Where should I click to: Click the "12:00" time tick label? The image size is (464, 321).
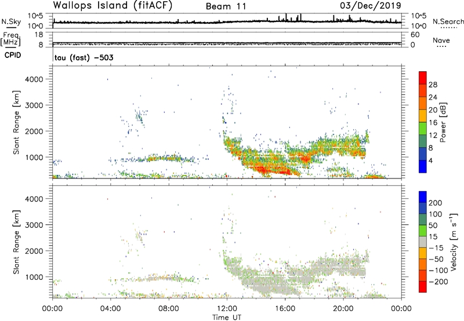coord(227,309)
